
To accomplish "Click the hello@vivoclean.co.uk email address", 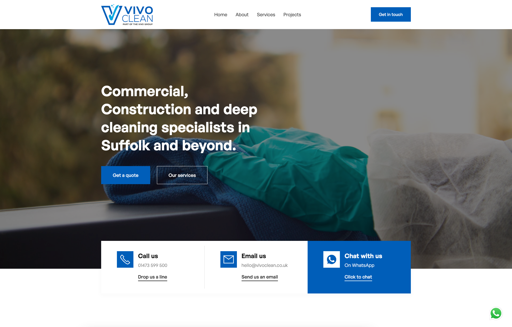I will 265,265.
